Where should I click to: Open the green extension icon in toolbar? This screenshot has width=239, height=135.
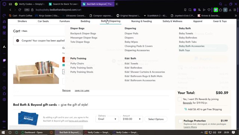(x=216, y=10)
